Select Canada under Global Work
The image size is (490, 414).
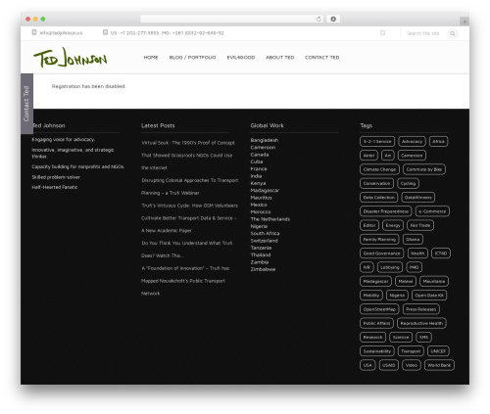tap(260, 155)
